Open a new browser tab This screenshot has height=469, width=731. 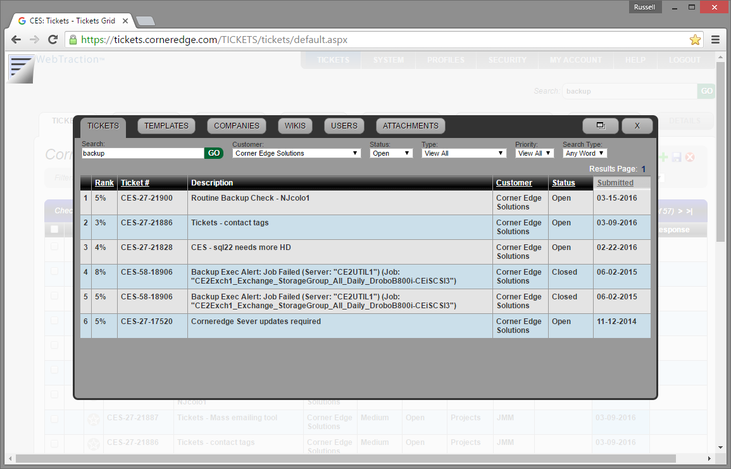pyautogui.click(x=146, y=21)
